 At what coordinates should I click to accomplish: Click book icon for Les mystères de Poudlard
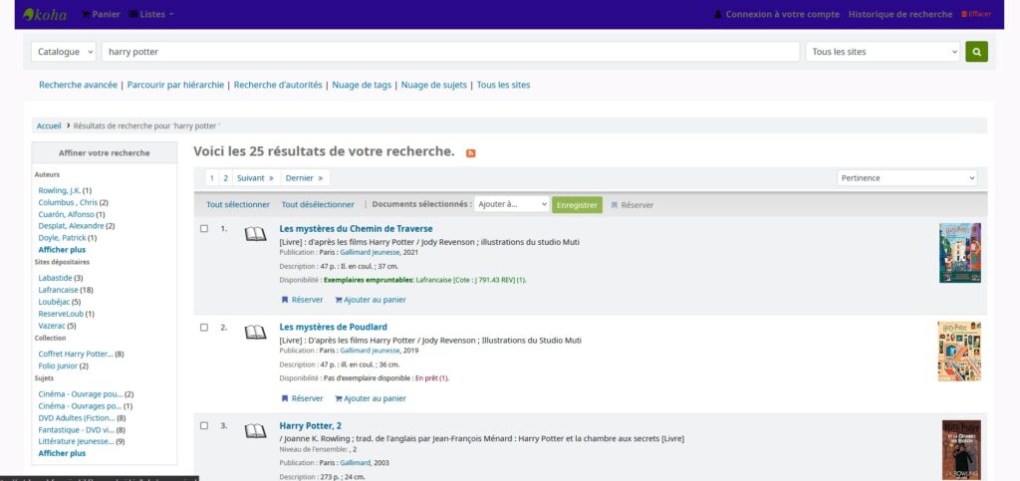coord(256,332)
